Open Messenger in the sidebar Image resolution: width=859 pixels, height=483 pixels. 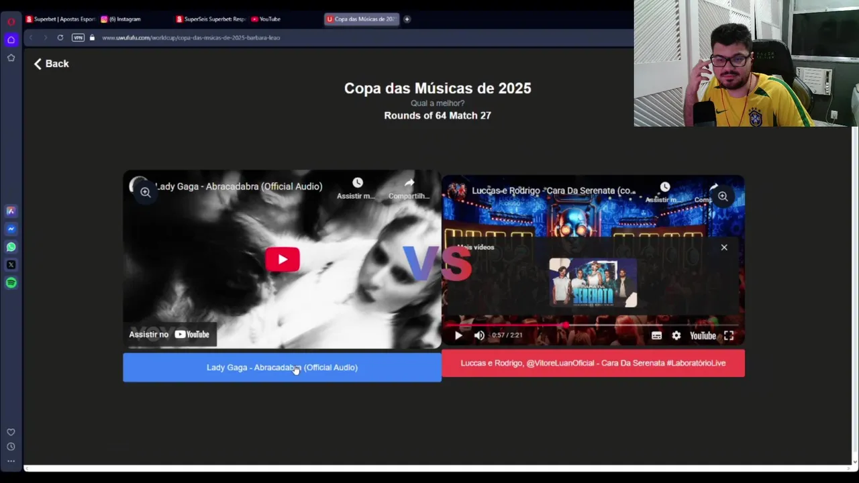[x=11, y=229]
